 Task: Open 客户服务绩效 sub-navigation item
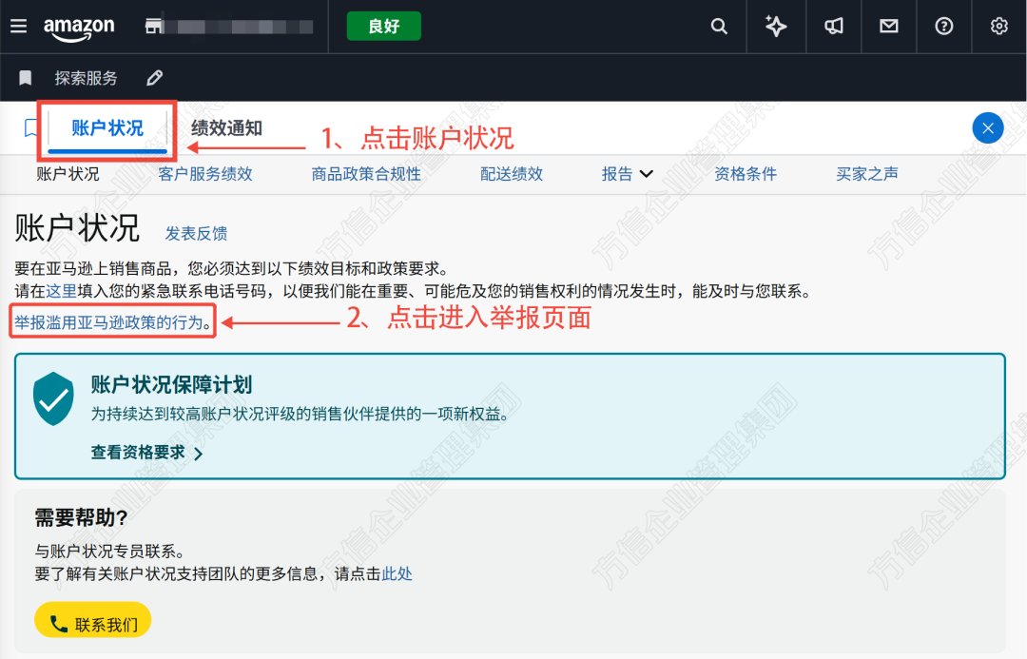205,174
